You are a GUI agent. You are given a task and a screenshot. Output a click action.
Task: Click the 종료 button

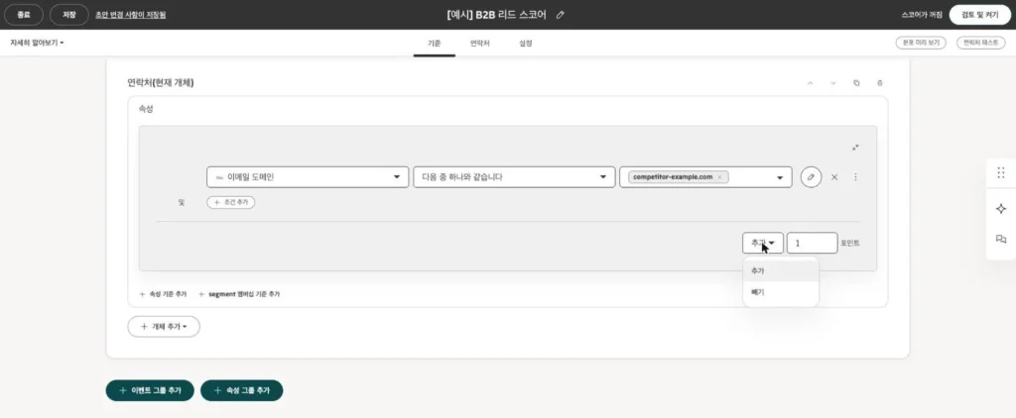(24, 15)
